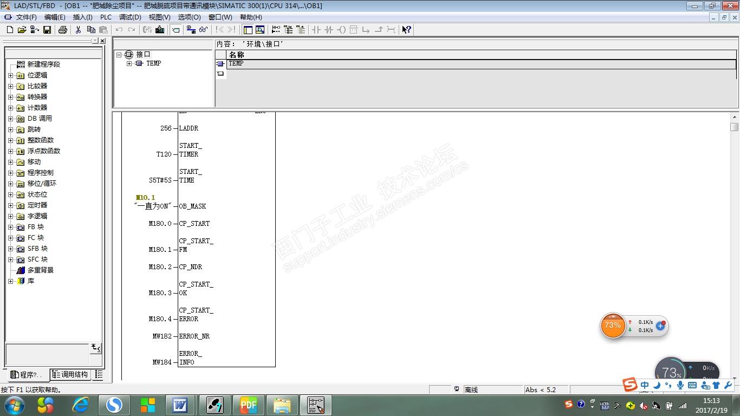The image size is (740, 416).
Task: Expand the 位逻辑 tree node
Action: [10, 75]
